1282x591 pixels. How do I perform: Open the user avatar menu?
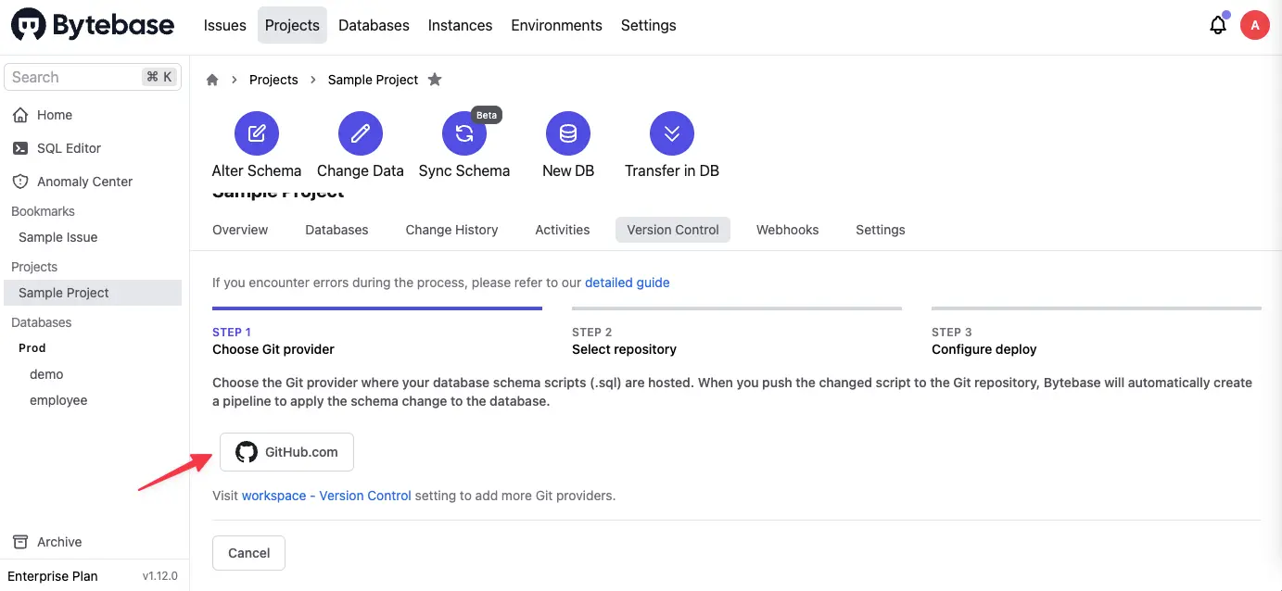(1255, 25)
